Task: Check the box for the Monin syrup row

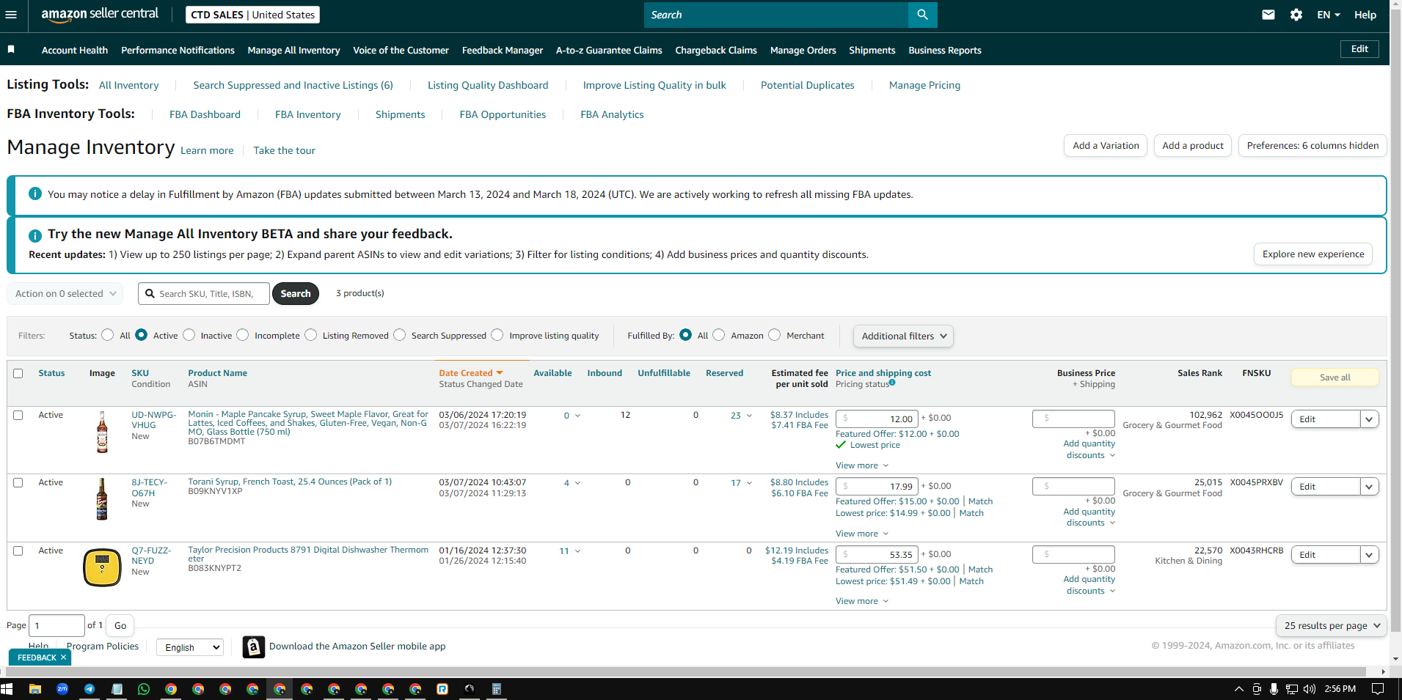Action: [18, 415]
